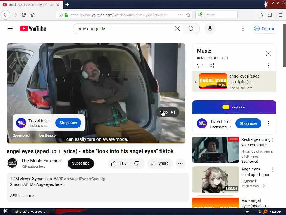
Task: Open the Library icon in toolbar
Action: 261,15
